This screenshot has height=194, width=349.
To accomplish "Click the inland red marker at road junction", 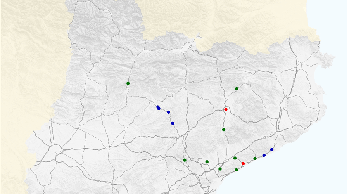I will (x=226, y=109).
